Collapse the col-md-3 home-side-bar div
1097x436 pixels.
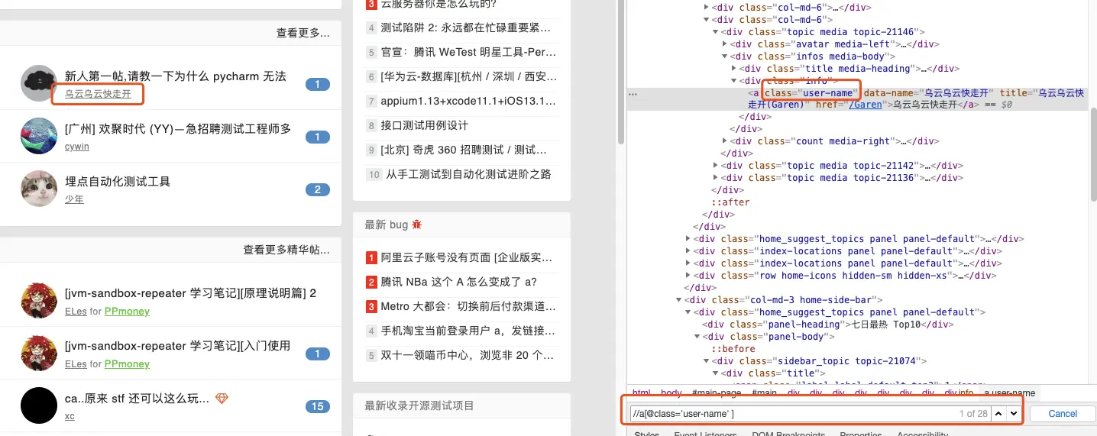[x=679, y=299]
